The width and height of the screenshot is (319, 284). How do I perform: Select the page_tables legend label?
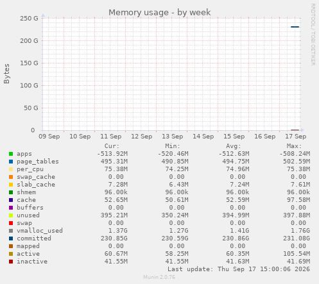pos(38,162)
